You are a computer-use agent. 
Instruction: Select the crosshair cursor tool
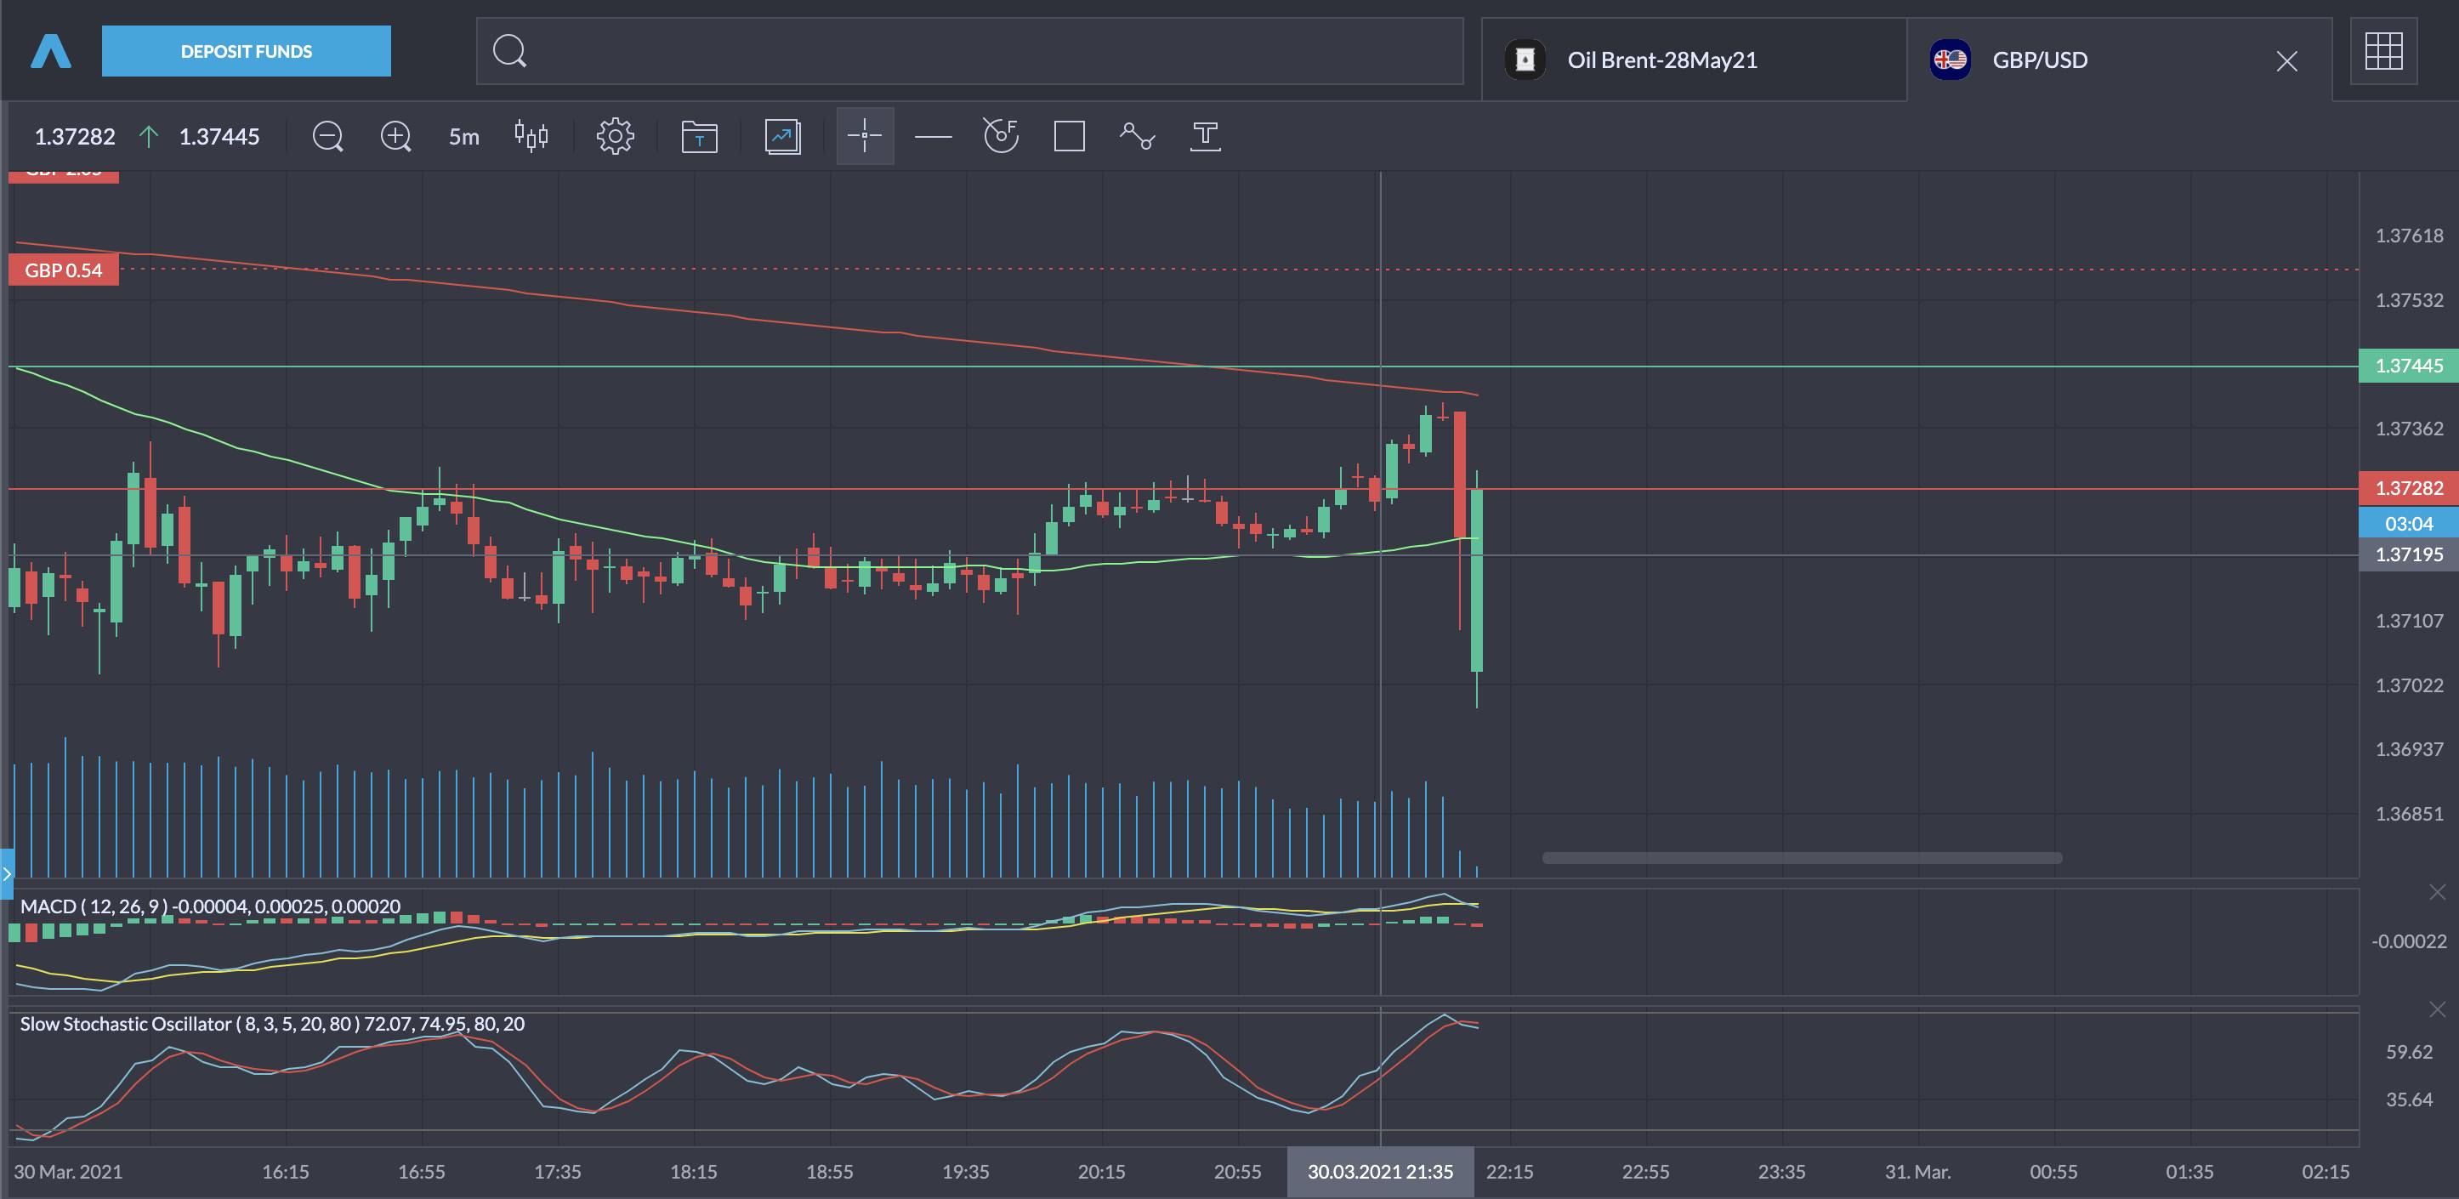[x=865, y=137]
